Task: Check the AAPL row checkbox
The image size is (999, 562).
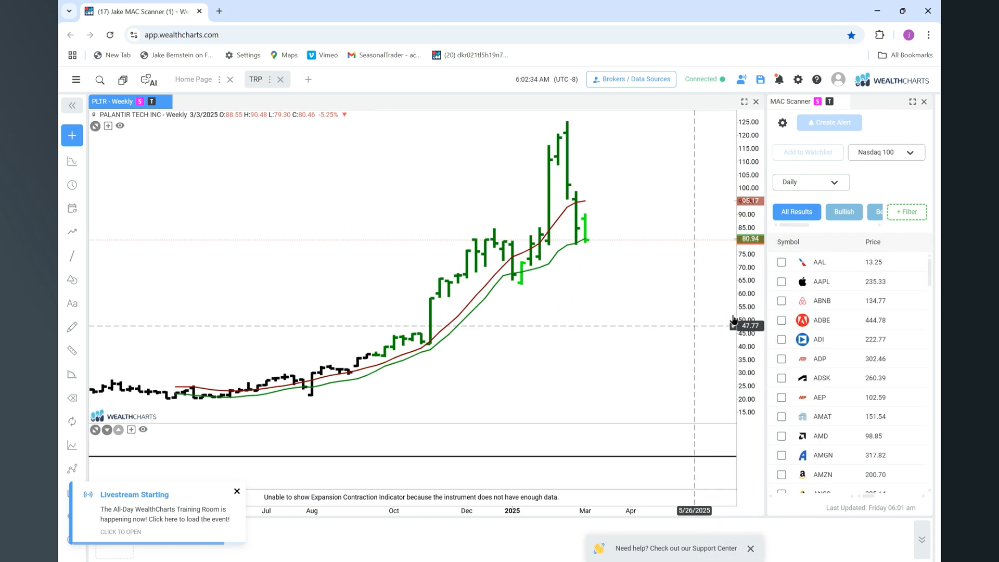Action: 782,282
